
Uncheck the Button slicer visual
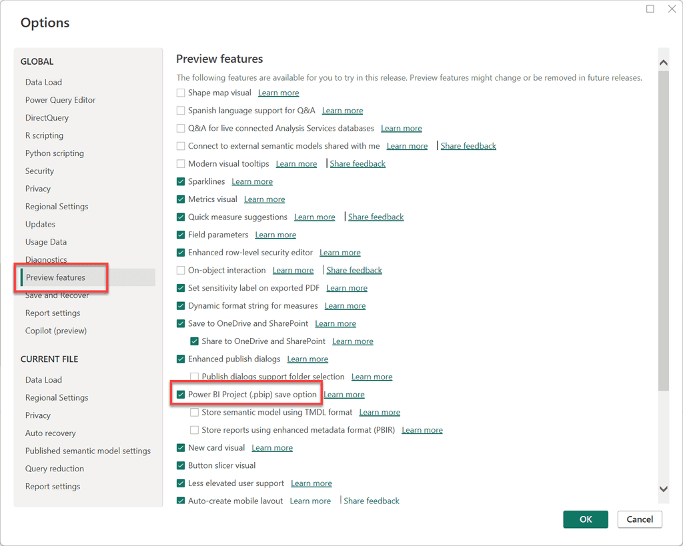tap(180, 465)
